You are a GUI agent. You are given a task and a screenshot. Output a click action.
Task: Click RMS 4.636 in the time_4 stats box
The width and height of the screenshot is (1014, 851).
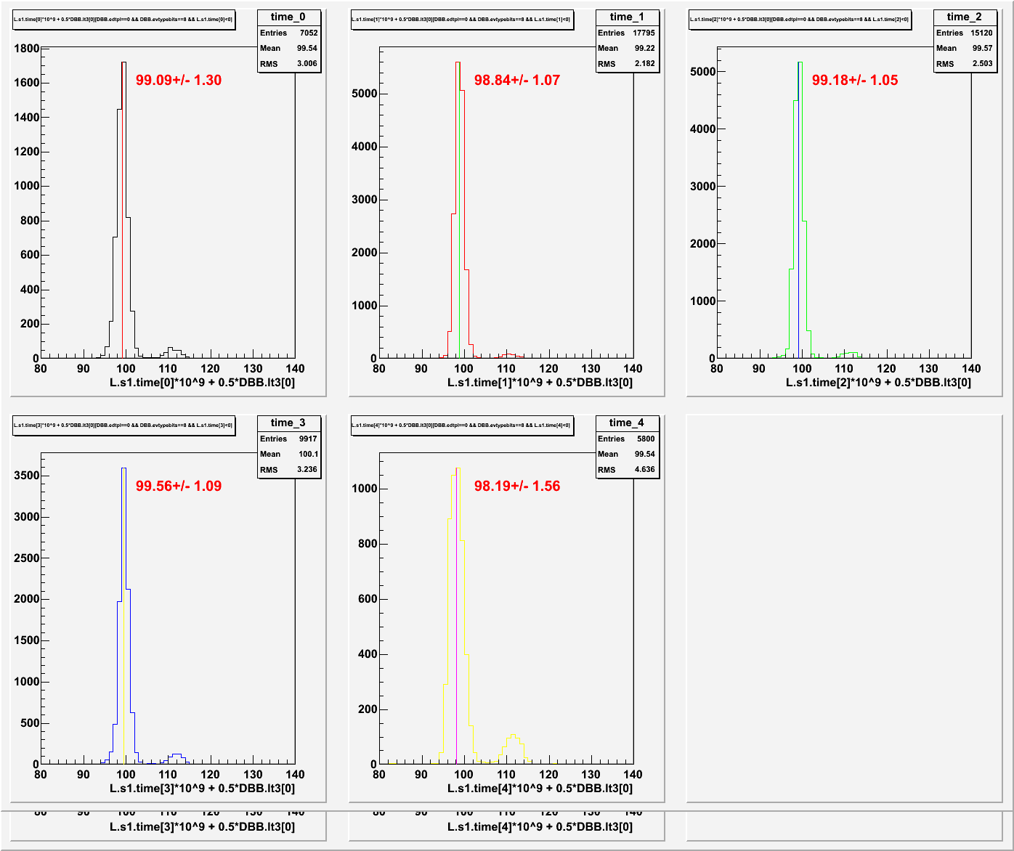pos(627,470)
